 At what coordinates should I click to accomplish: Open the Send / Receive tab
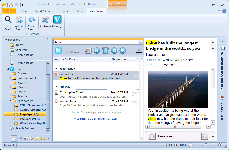(x=44, y=11)
